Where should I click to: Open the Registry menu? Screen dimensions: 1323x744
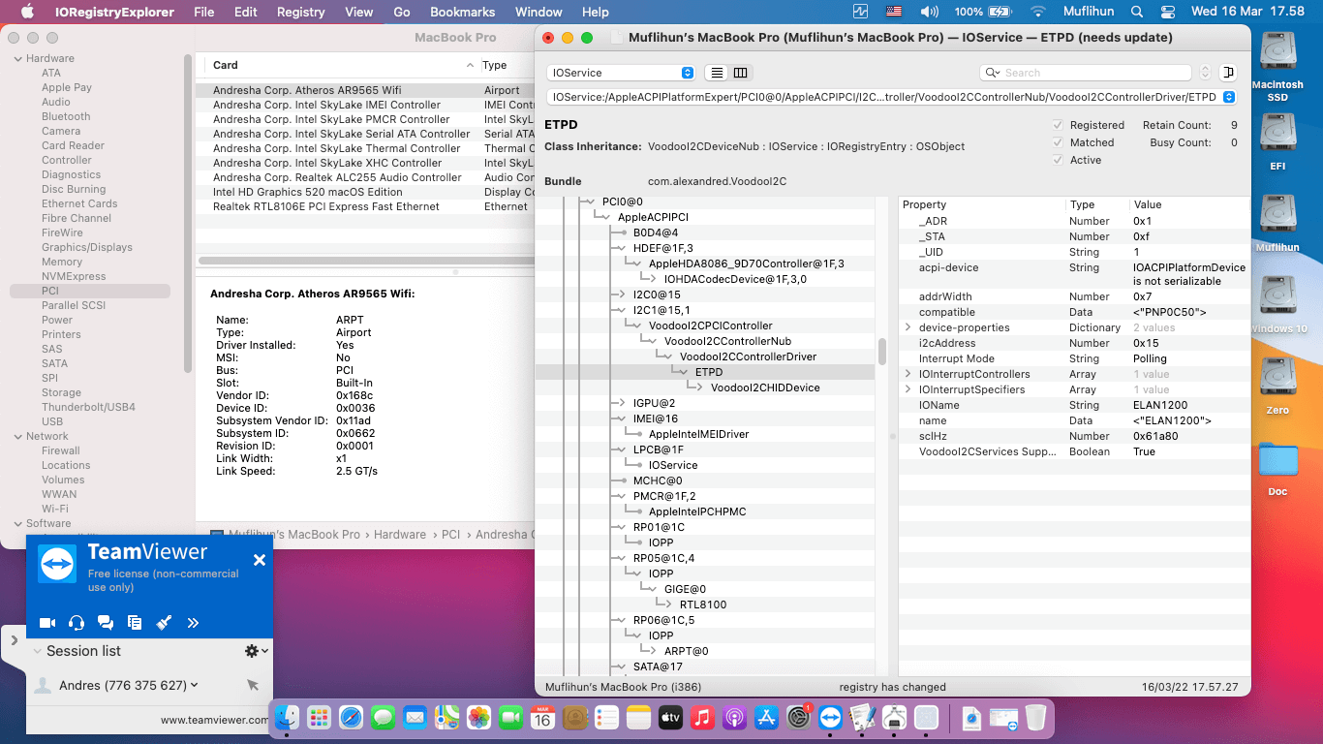click(x=300, y=12)
